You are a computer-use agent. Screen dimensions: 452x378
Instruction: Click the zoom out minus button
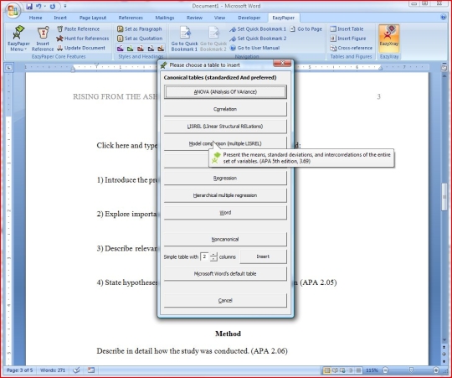[385, 370]
